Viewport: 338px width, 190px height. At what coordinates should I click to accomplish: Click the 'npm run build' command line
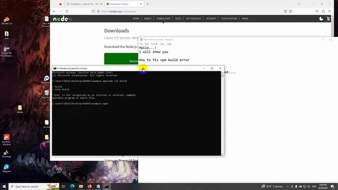tap(89, 81)
